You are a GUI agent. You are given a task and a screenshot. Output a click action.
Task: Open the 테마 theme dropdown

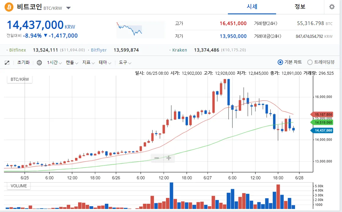tap(105, 63)
